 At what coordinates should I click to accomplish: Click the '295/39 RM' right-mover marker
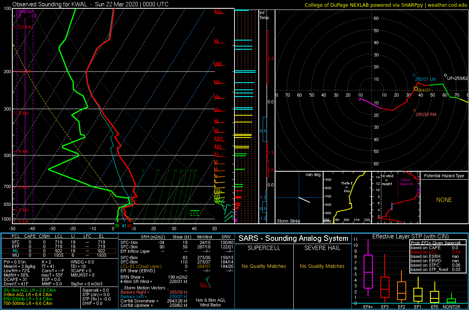[x=426, y=115]
